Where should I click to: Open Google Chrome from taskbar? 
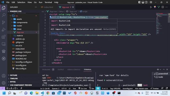click(x=48, y=93)
